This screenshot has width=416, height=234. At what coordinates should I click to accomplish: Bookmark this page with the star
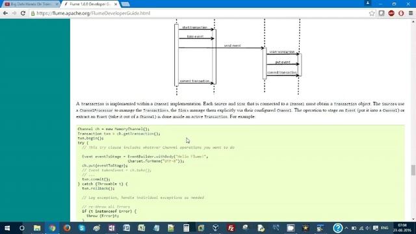pos(372,13)
